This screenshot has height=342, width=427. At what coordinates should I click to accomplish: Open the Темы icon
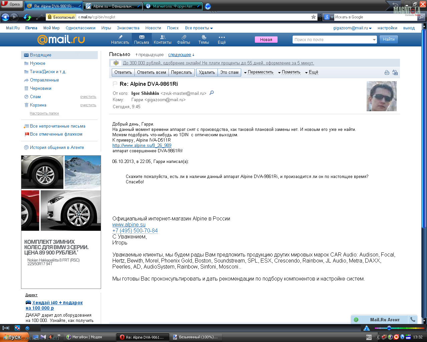204,39
